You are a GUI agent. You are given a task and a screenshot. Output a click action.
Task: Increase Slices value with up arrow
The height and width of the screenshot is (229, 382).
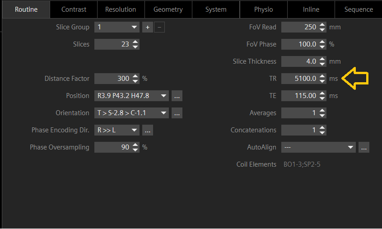coord(135,42)
